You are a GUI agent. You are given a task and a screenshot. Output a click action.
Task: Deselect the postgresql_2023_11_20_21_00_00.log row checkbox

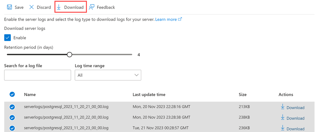point(12,107)
